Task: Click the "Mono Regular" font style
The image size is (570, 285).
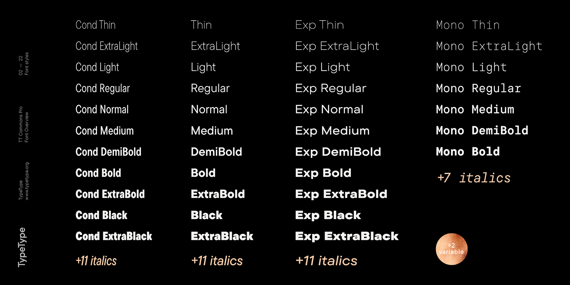Action: [478, 88]
